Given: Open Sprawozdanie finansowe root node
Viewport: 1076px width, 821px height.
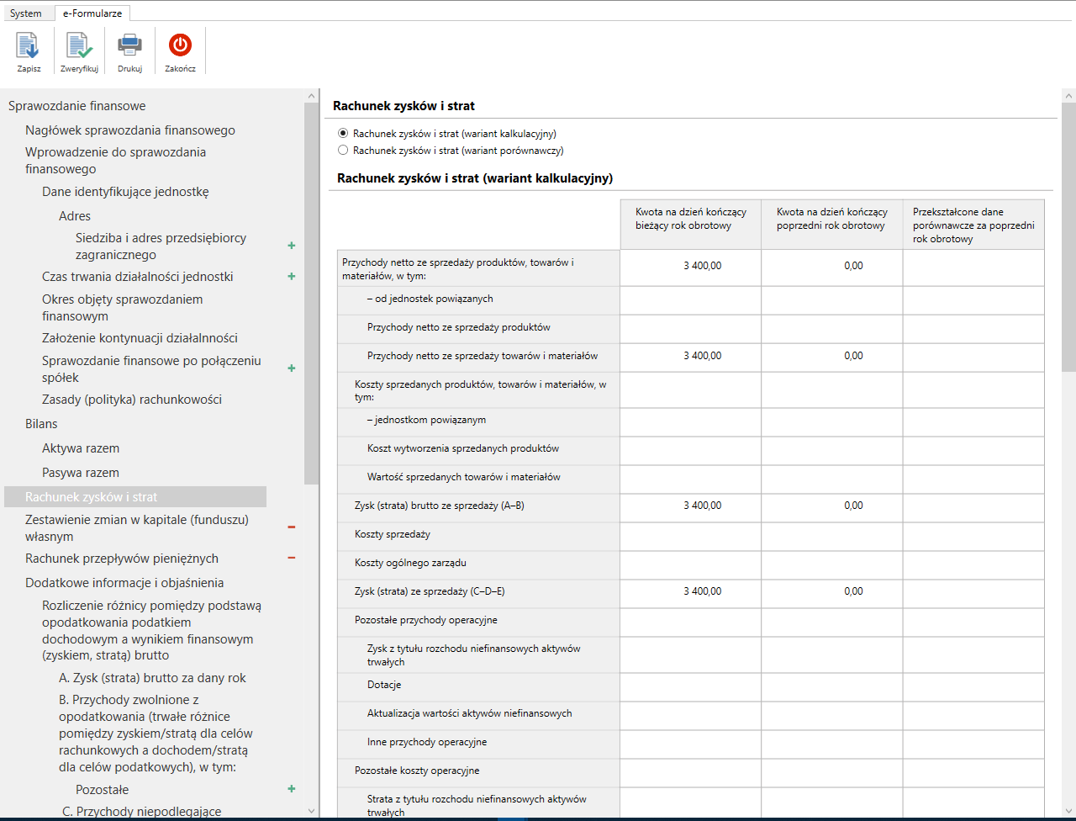Looking at the screenshot, I should click(77, 106).
